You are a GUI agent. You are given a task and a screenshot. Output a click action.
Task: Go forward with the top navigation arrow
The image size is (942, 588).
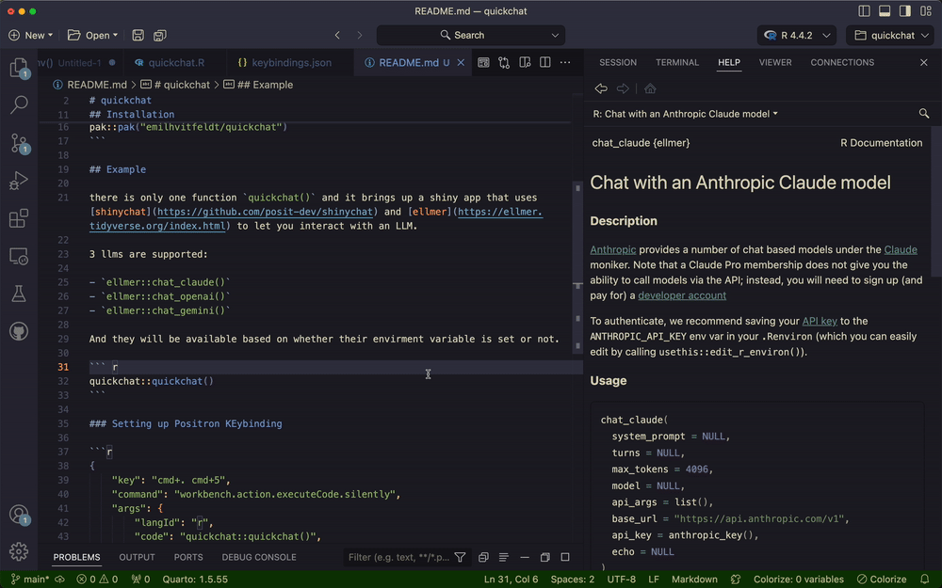[x=359, y=36]
